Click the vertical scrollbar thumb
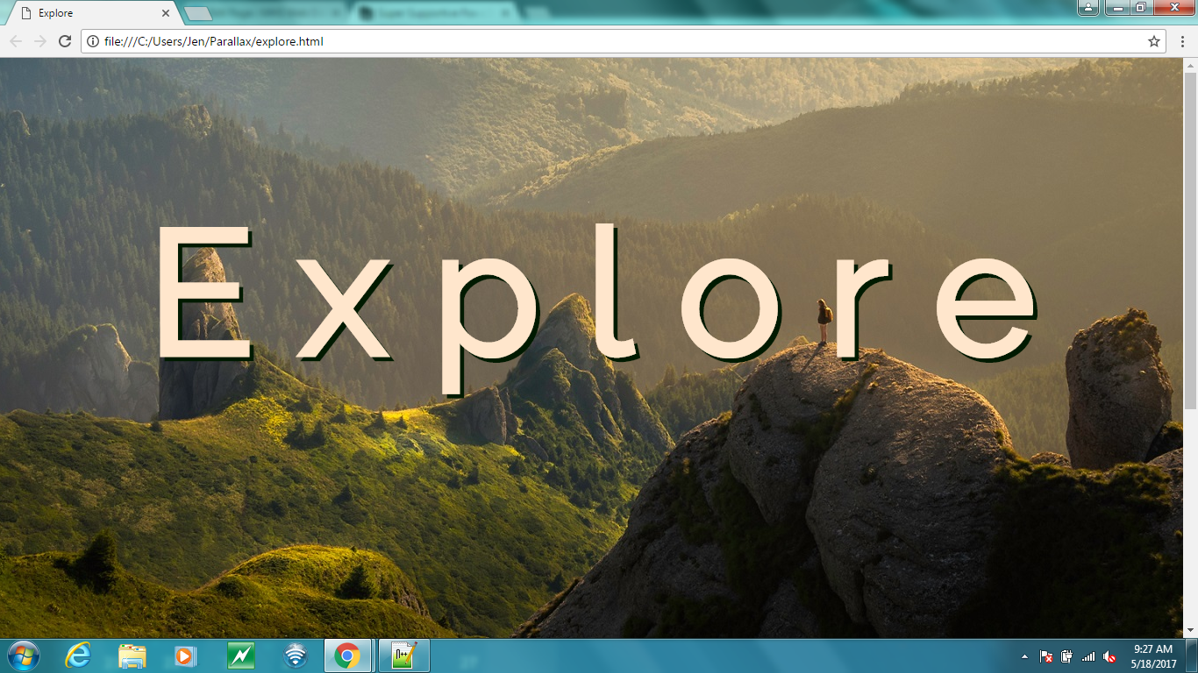 [1190, 237]
